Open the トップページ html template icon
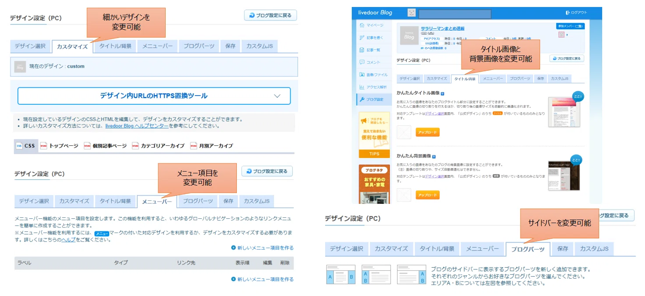 (44, 146)
